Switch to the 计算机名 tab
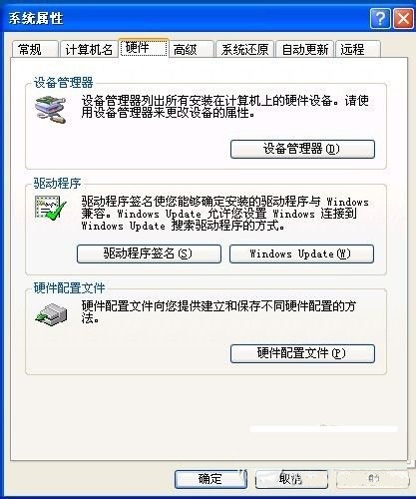The width and height of the screenshot is (416, 499). [x=89, y=50]
